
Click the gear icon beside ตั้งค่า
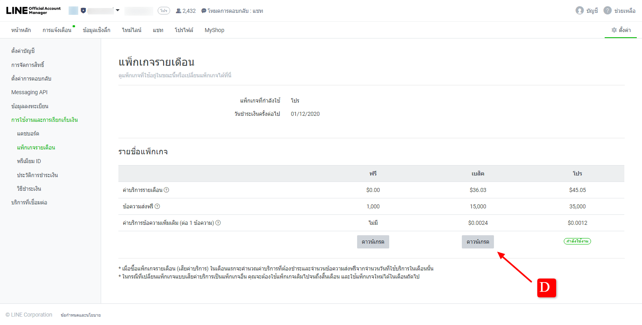click(x=614, y=30)
